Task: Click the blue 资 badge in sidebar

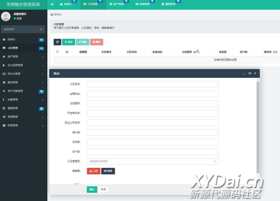Action: [x=41, y=91]
